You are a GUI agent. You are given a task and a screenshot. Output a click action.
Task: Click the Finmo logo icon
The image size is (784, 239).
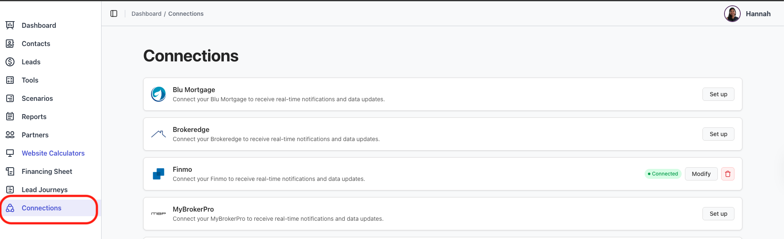click(x=159, y=174)
